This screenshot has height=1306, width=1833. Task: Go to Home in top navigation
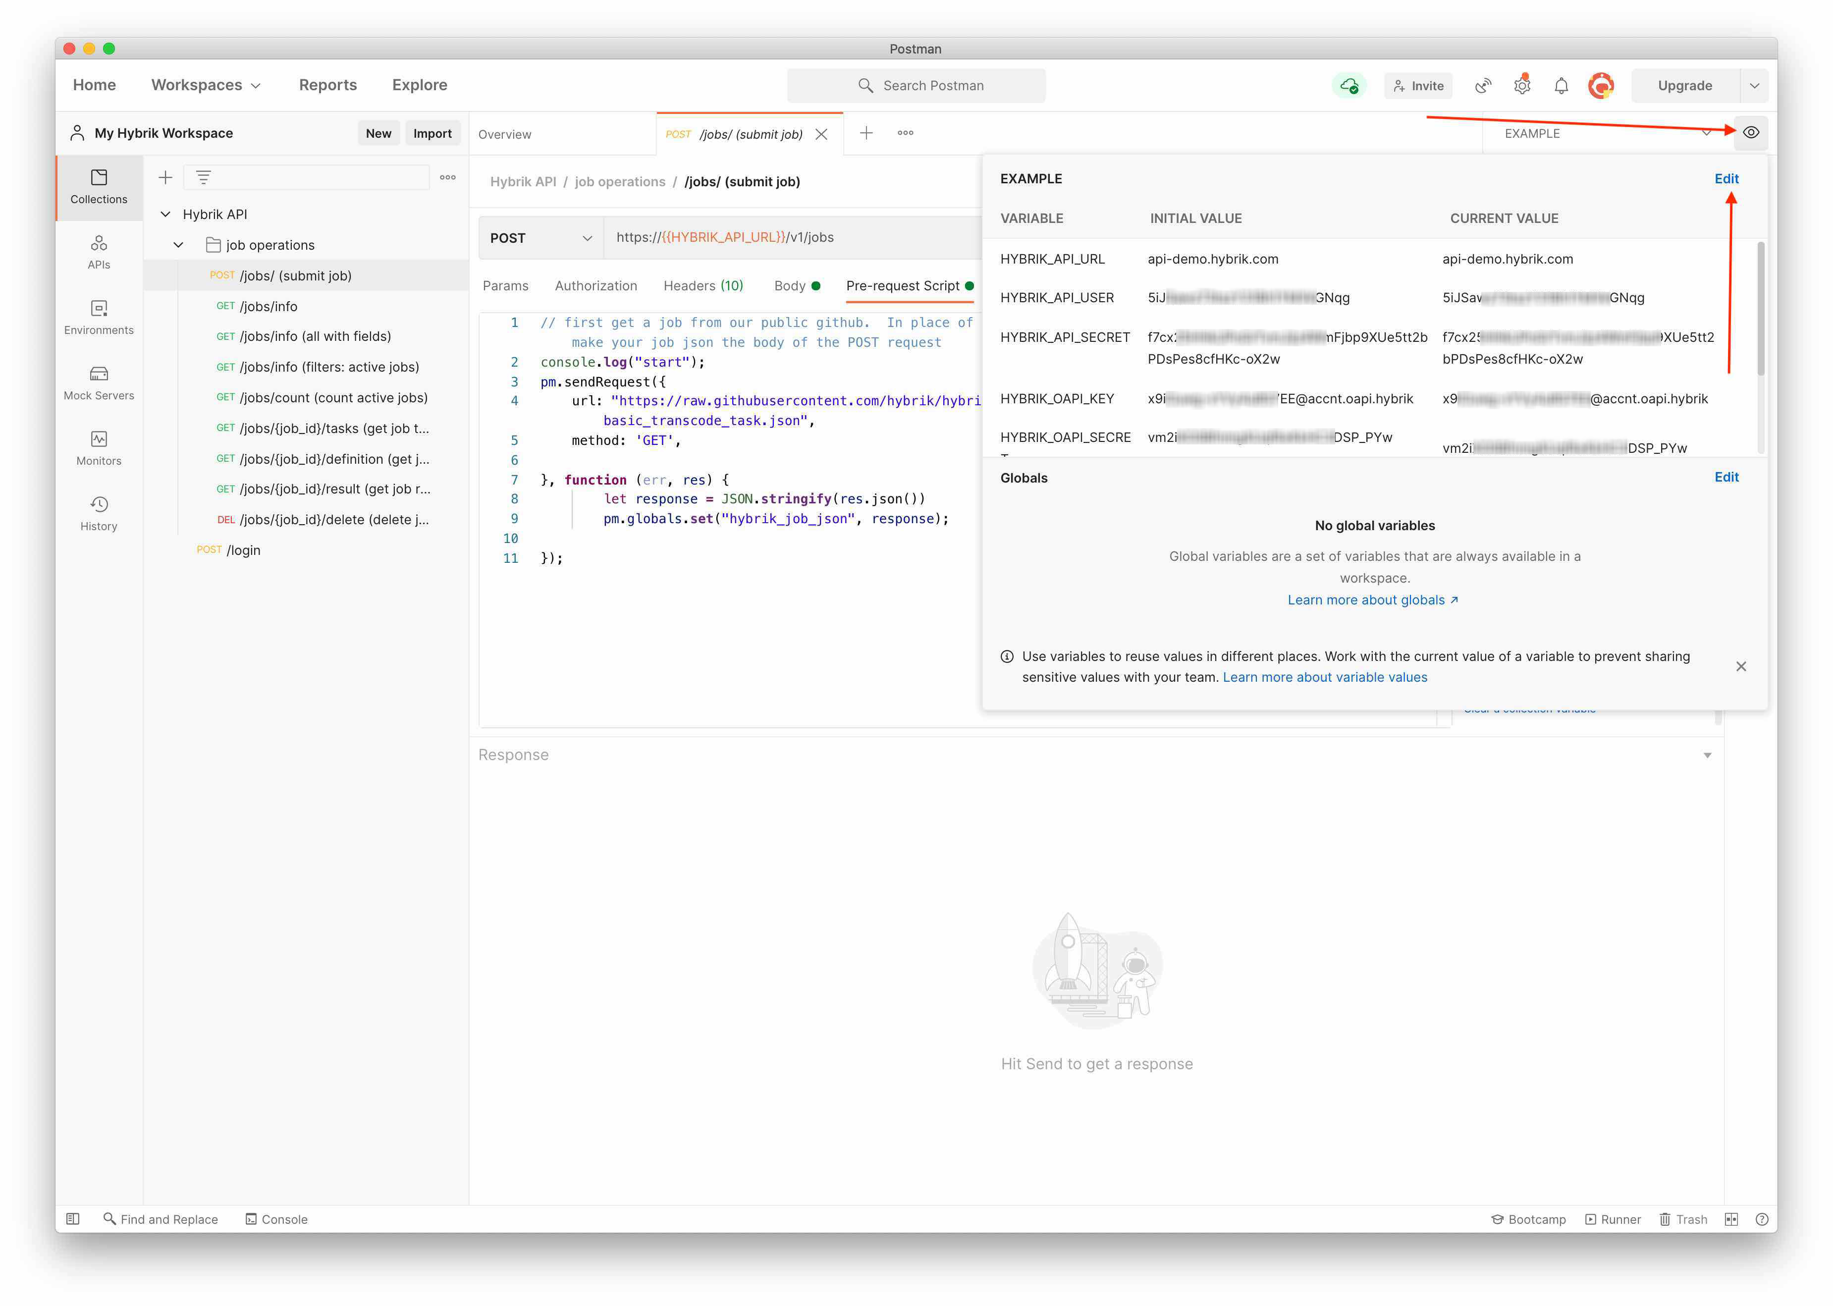tap(94, 85)
